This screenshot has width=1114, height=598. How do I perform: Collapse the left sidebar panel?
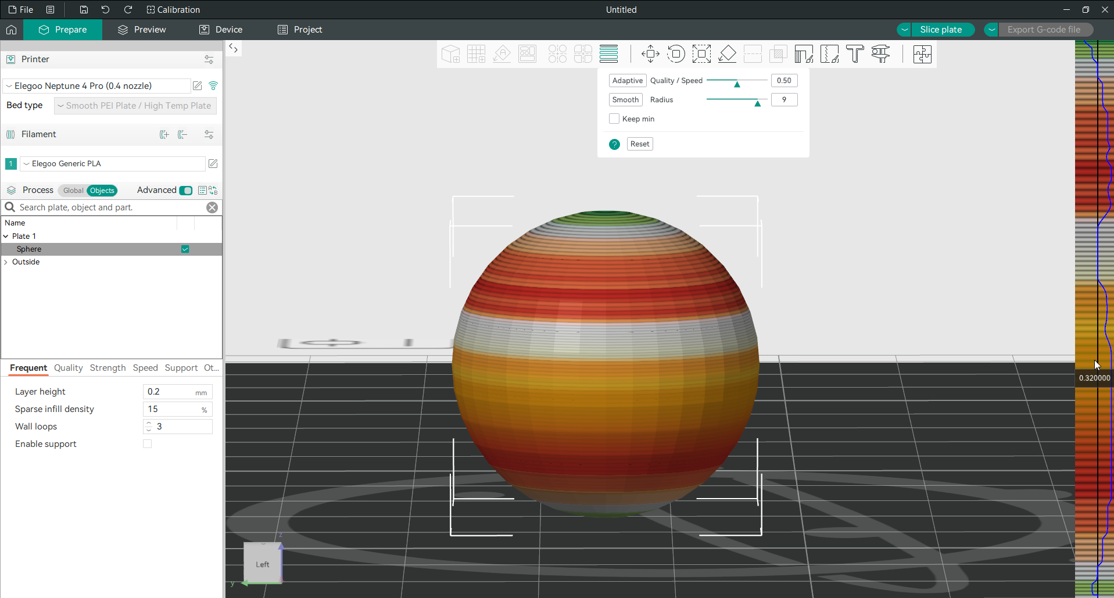[233, 48]
